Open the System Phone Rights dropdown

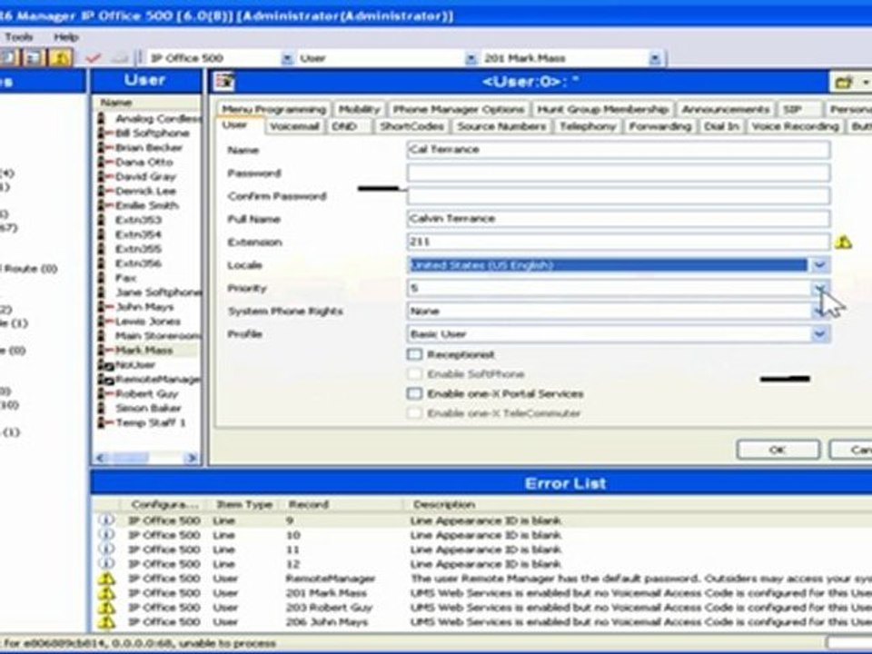click(819, 311)
